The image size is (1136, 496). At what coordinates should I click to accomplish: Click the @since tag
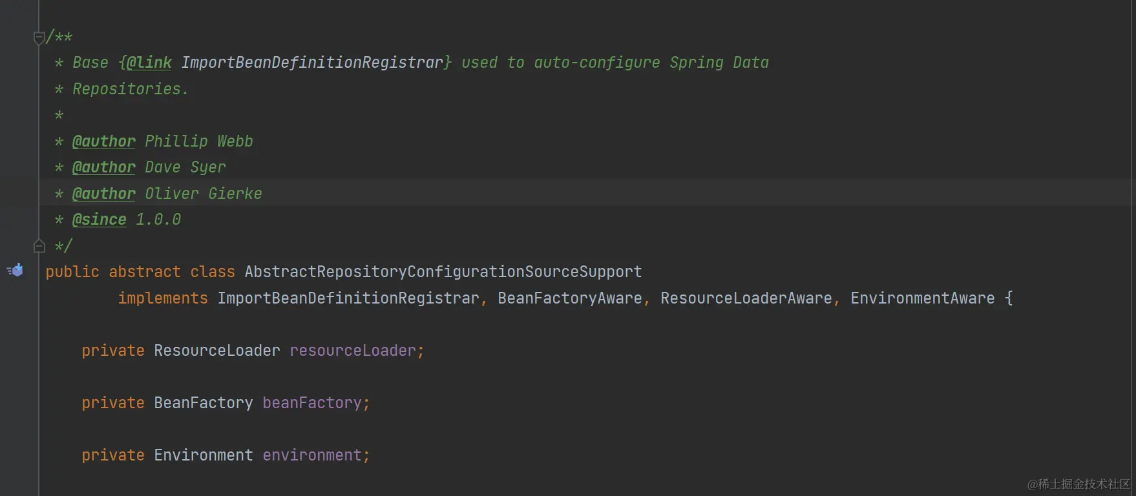(100, 220)
